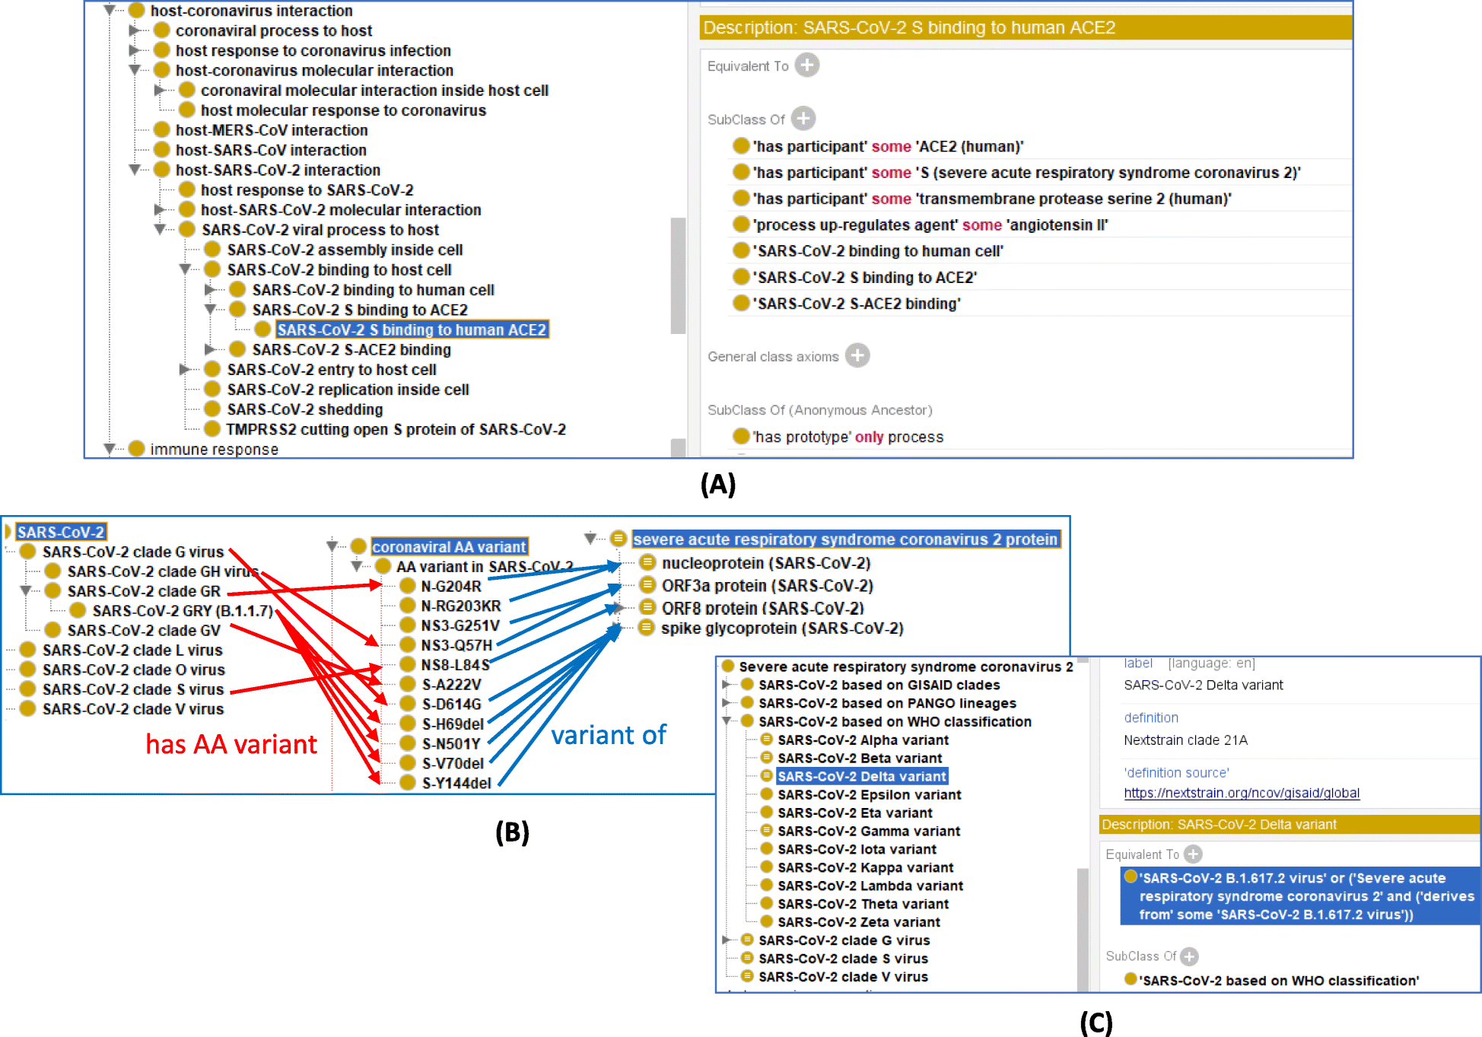Click icon of severe acute respiratory syndrome coronavirus 2 protein
Screen dimensions: 1482x1037
click(619, 539)
